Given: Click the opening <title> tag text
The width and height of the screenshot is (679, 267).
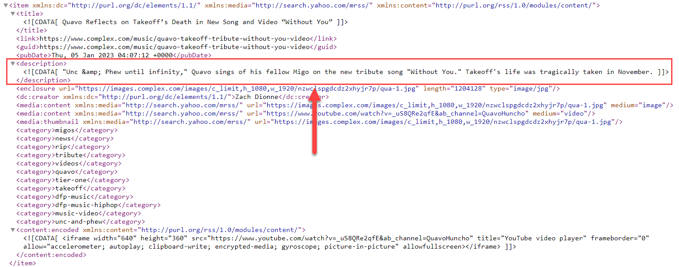Looking at the screenshot, I should coord(30,14).
